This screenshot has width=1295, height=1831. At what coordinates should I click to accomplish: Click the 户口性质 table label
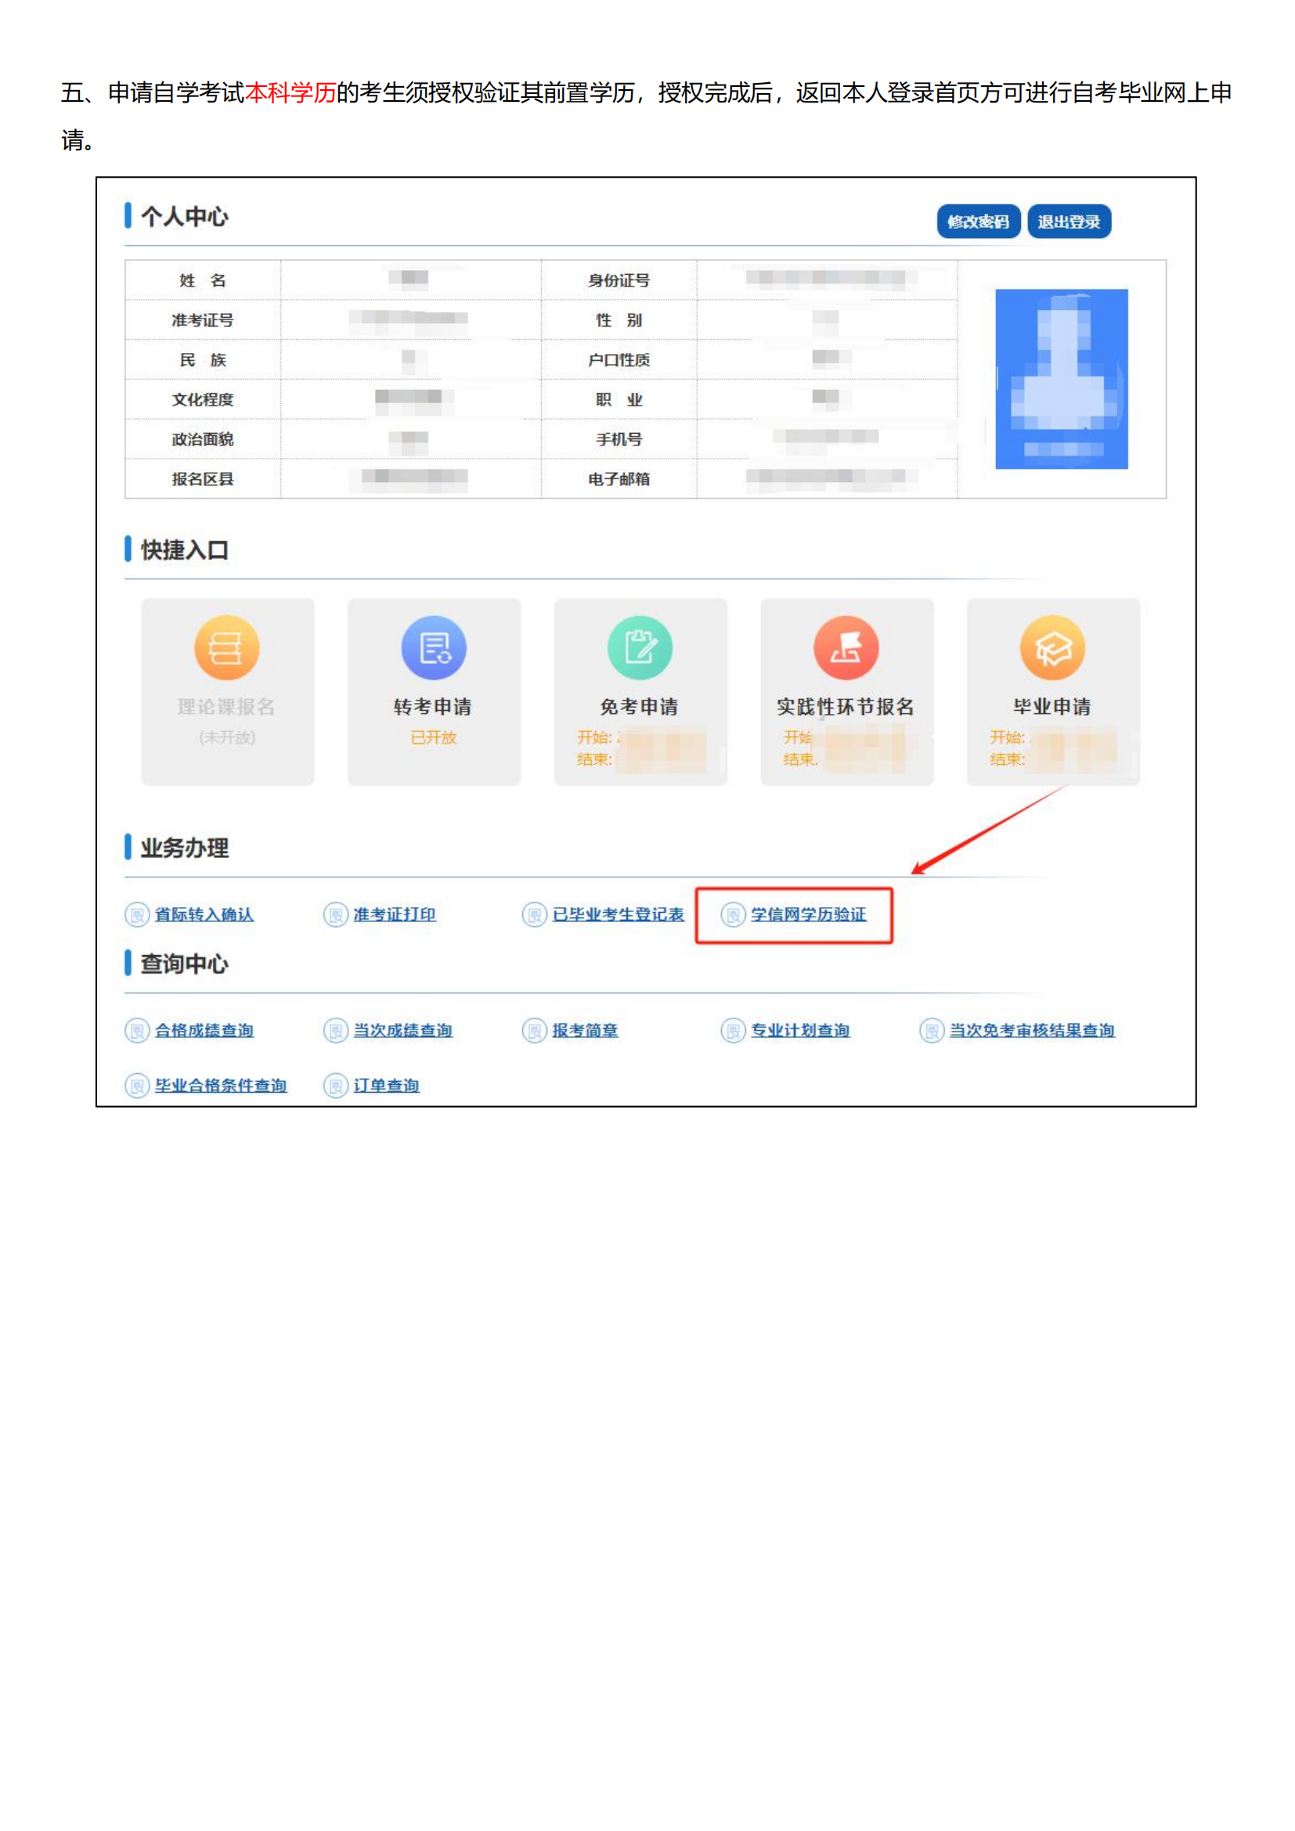point(619,360)
